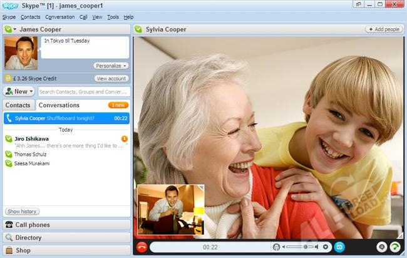Click the Show history button

pos(22,212)
